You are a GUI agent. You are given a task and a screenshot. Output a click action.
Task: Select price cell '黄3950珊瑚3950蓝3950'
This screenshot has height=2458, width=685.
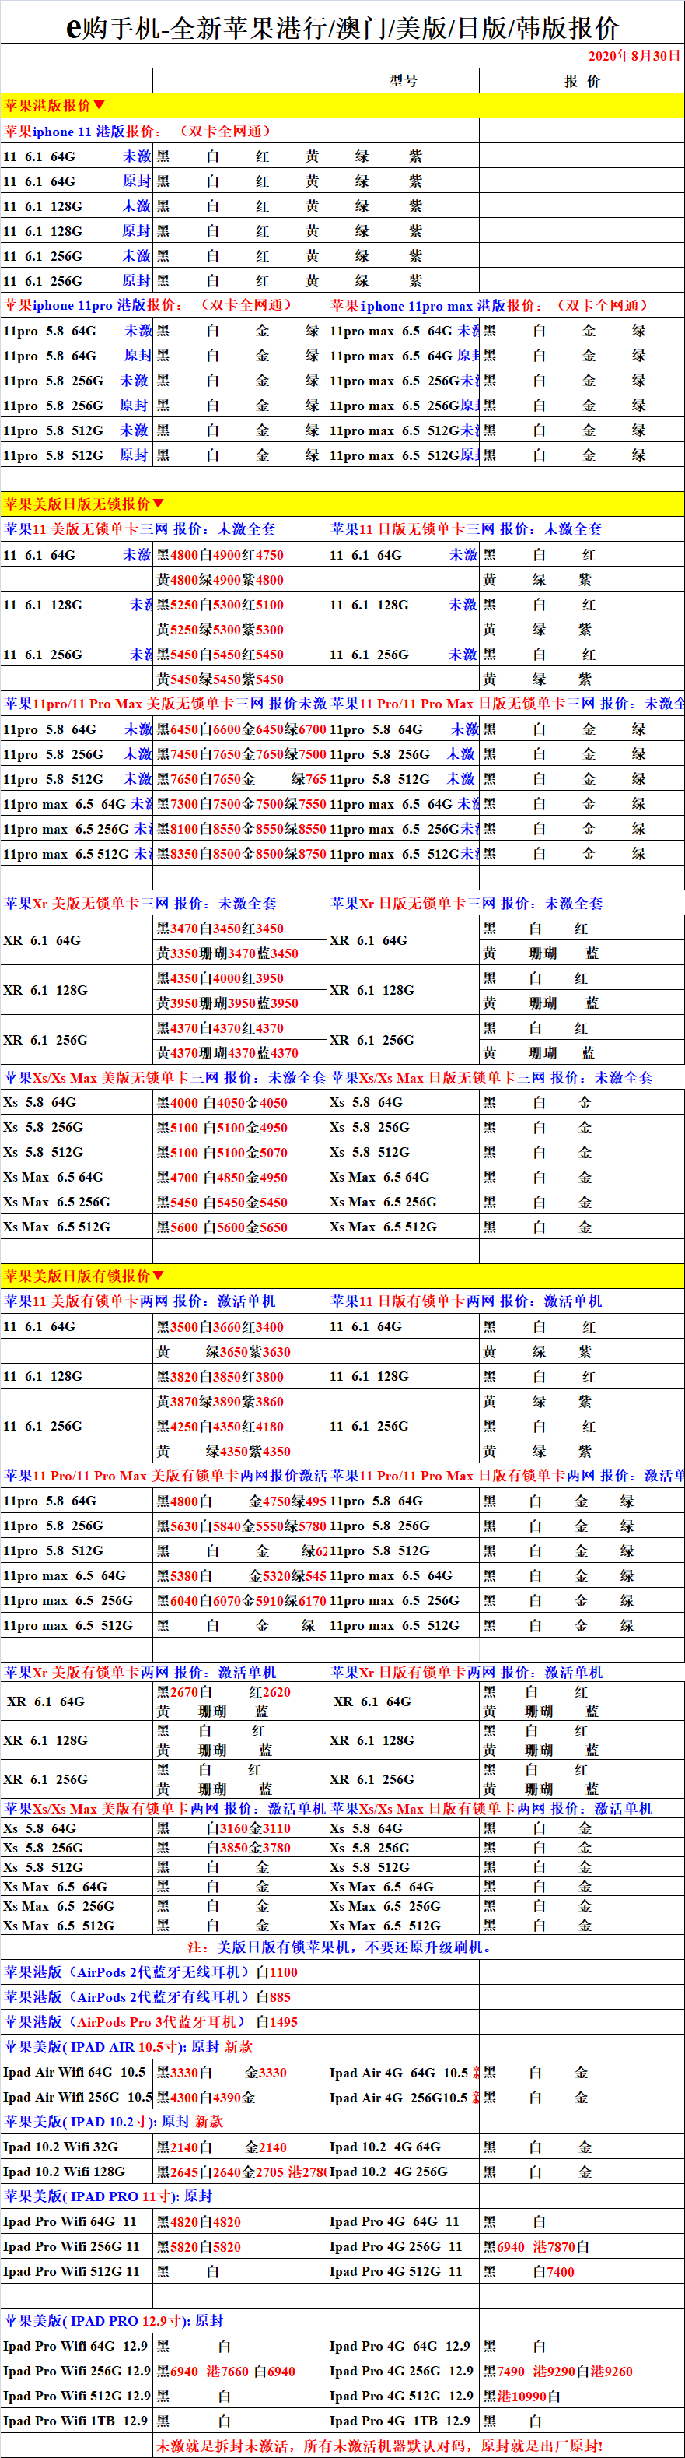[x=240, y=1003]
